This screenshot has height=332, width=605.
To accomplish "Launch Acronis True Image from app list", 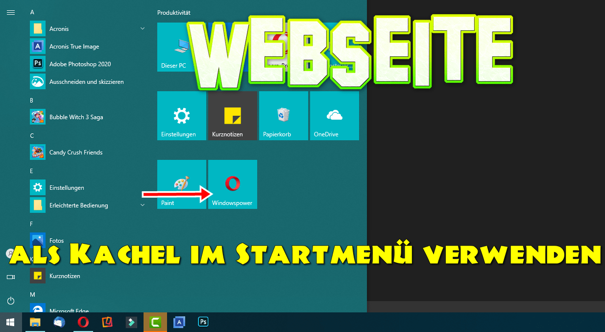I will tap(88, 47).
